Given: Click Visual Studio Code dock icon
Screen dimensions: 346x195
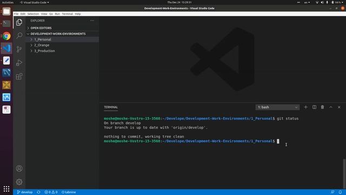Looking at the screenshot, I should 6,48.
